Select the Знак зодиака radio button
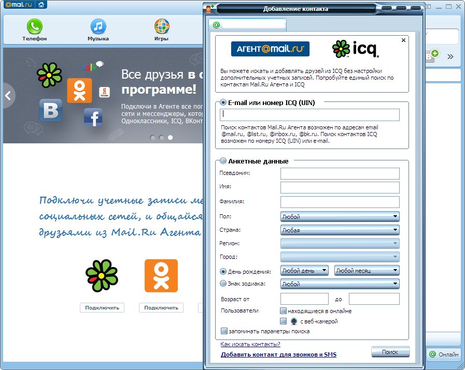The height and width of the screenshot is (370, 465). 223,283
